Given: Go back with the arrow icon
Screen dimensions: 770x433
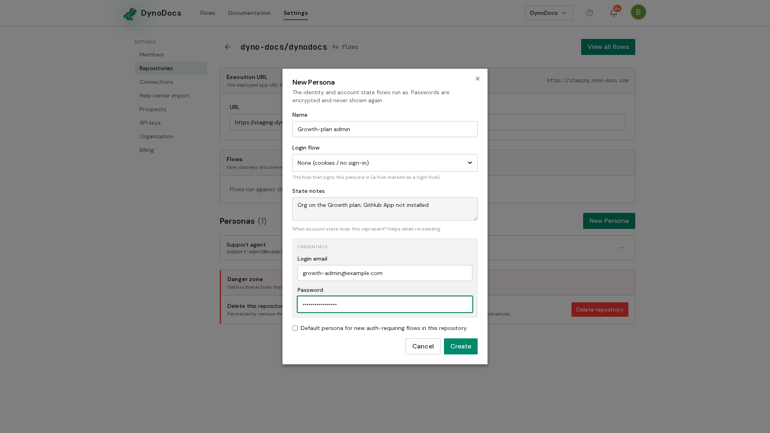Looking at the screenshot, I should [227, 47].
